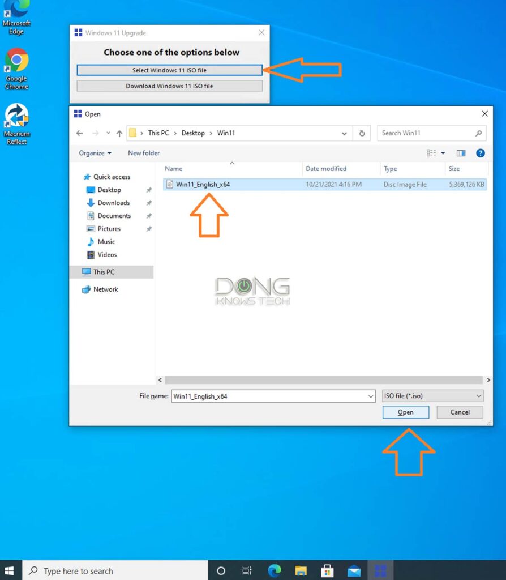Select Network in navigation pane
506x580 pixels.
pyautogui.click(x=100, y=289)
